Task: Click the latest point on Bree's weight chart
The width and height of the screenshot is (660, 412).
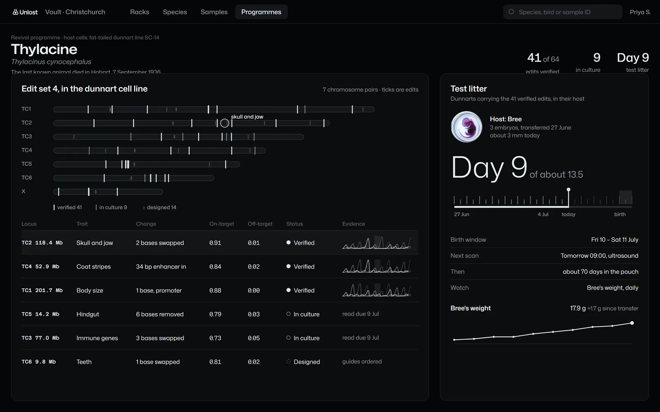Action: coord(632,323)
